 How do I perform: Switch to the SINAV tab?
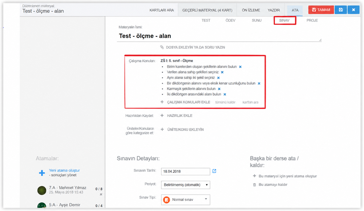click(x=284, y=20)
